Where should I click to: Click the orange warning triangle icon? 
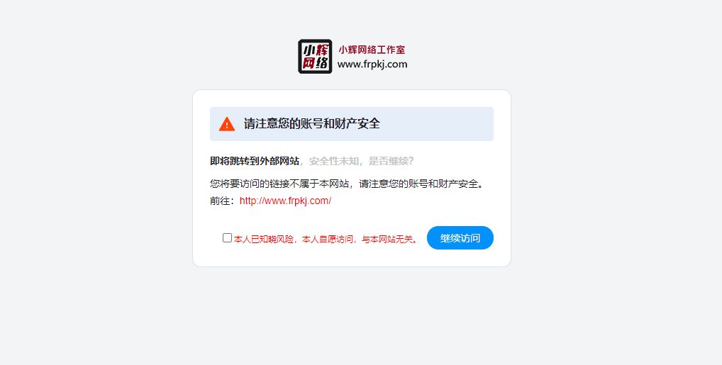pyautogui.click(x=227, y=124)
